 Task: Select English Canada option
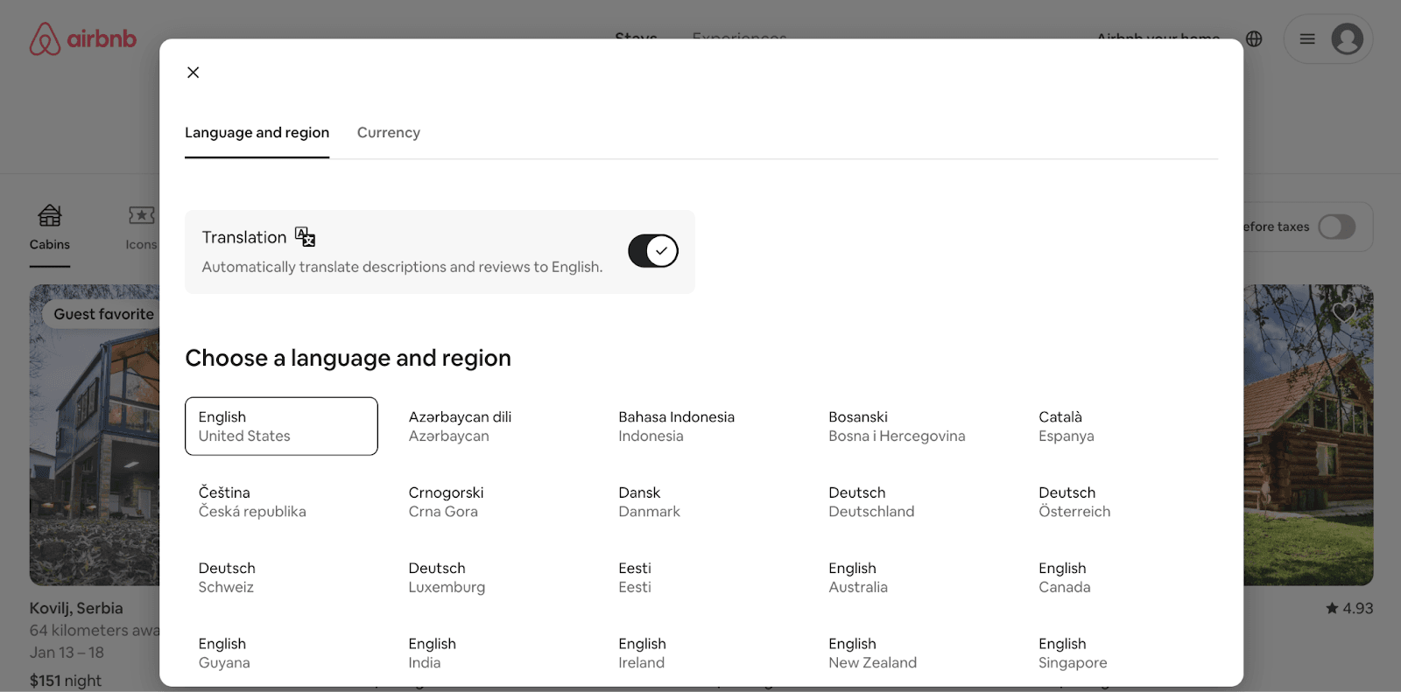(1064, 577)
